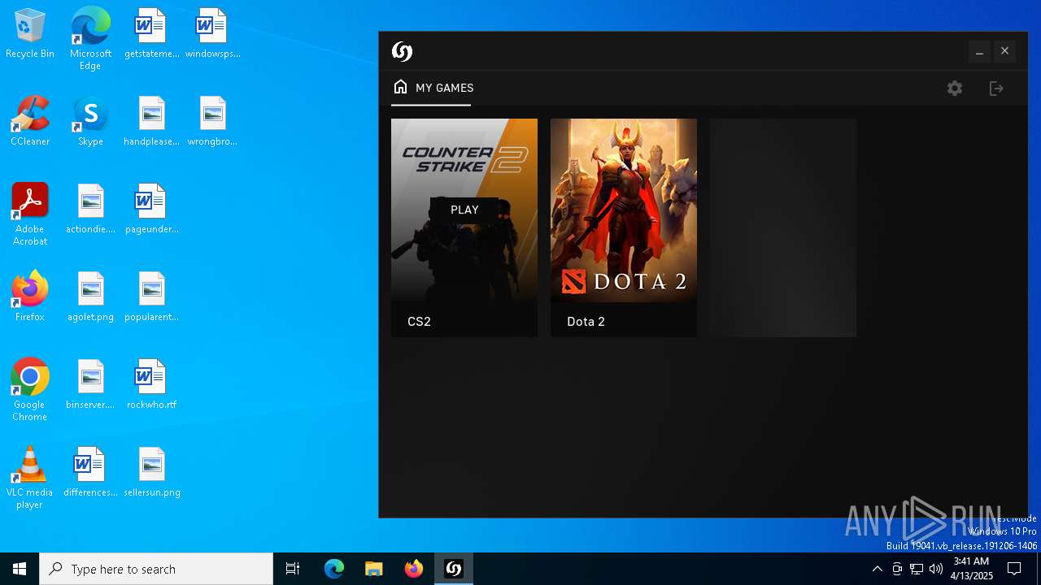This screenshot has height=585, width=1041.
Task: Select the windowsps... Word document
Action: point(212,34)
